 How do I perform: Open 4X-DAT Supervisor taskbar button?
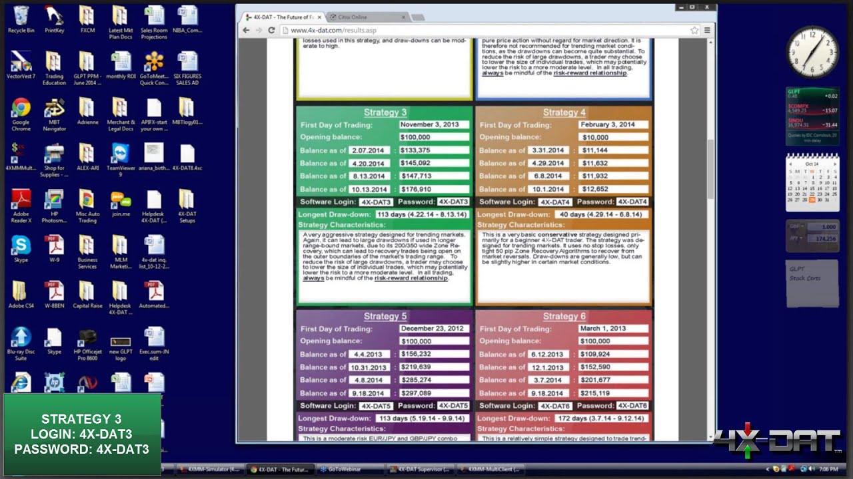pos(419,469)
